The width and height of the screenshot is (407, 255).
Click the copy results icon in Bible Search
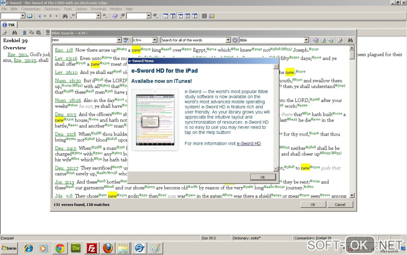330,40
